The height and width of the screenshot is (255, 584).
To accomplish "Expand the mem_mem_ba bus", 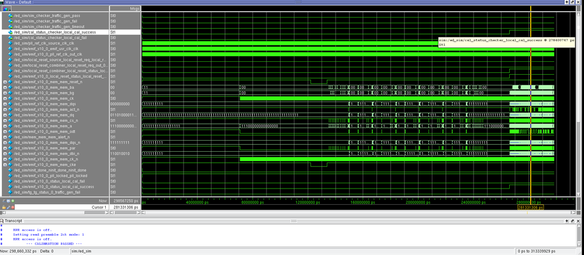I will [5, 88].
